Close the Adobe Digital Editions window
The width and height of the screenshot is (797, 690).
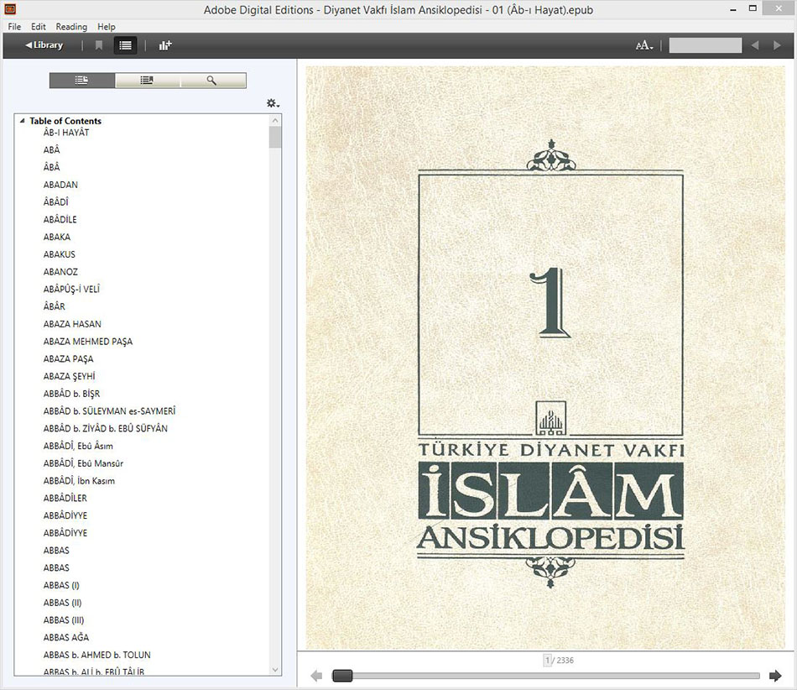(x=779, y=8)
